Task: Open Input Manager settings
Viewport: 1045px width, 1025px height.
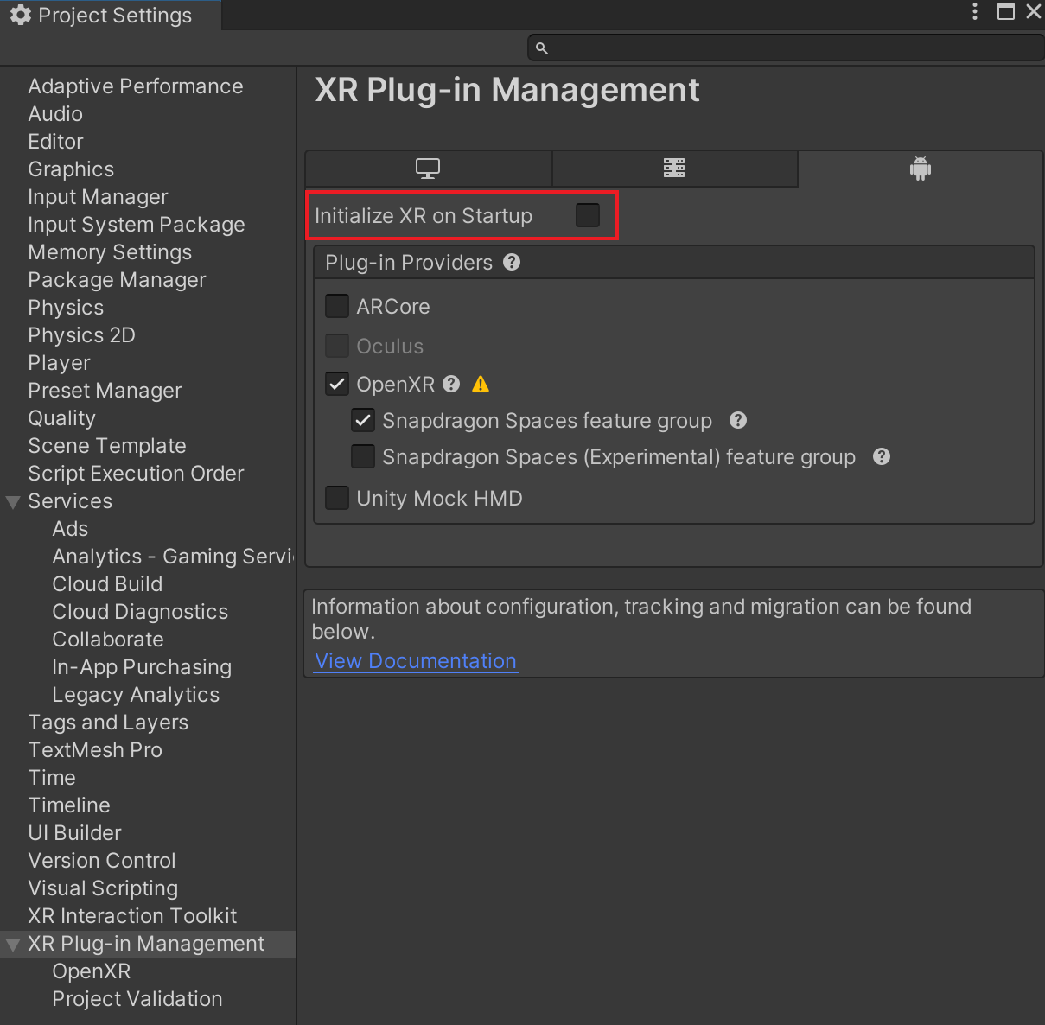Action: pos(98,197)
